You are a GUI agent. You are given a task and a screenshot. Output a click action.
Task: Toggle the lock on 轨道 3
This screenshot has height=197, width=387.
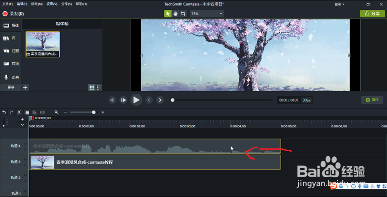click(x=25, y=165)
